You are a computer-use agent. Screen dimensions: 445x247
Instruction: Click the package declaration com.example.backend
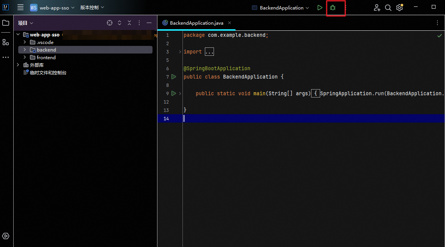pos(237,35)
